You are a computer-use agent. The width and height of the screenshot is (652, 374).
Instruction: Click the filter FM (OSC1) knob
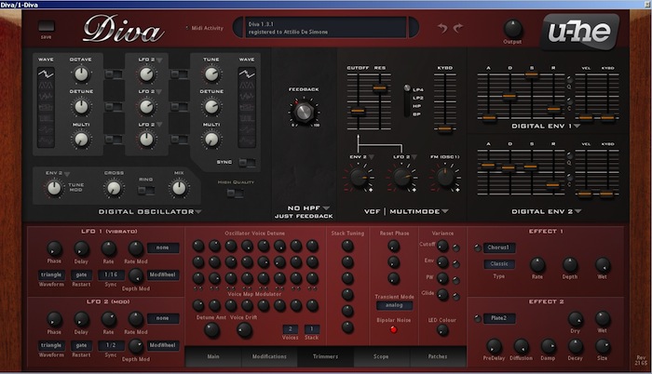(x=445, y=178)
